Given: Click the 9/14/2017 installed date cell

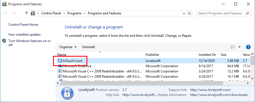Looking at the screenshot, I should click(x=206, y=66).
